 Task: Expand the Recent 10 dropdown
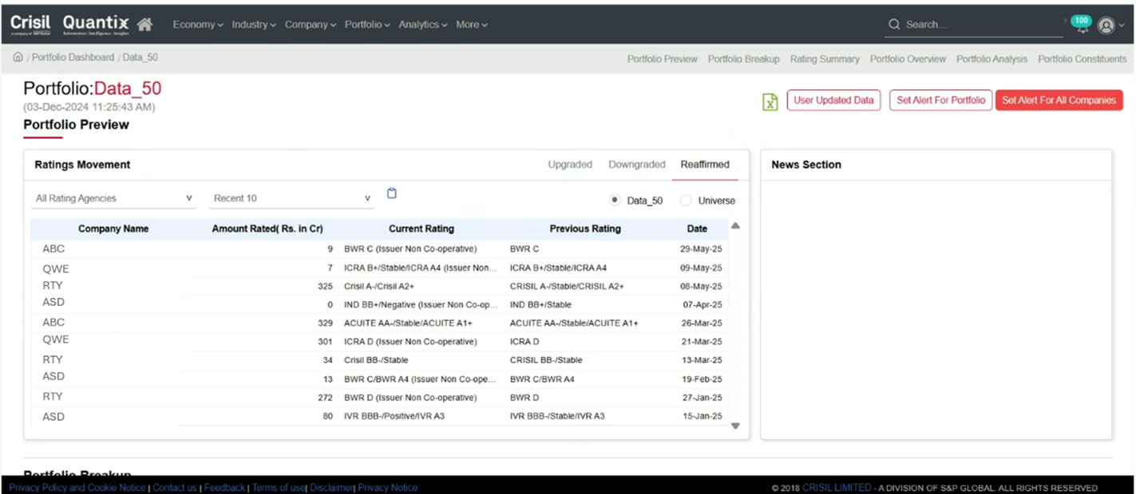(x=291, y=198)
